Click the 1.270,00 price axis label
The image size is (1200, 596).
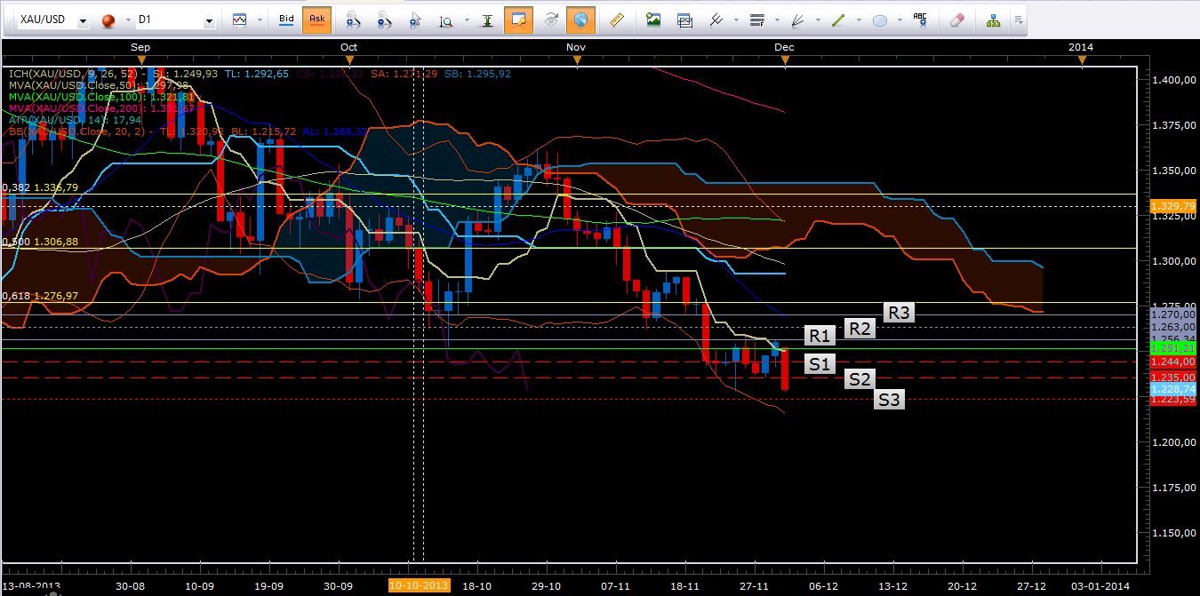[1172, 314]
